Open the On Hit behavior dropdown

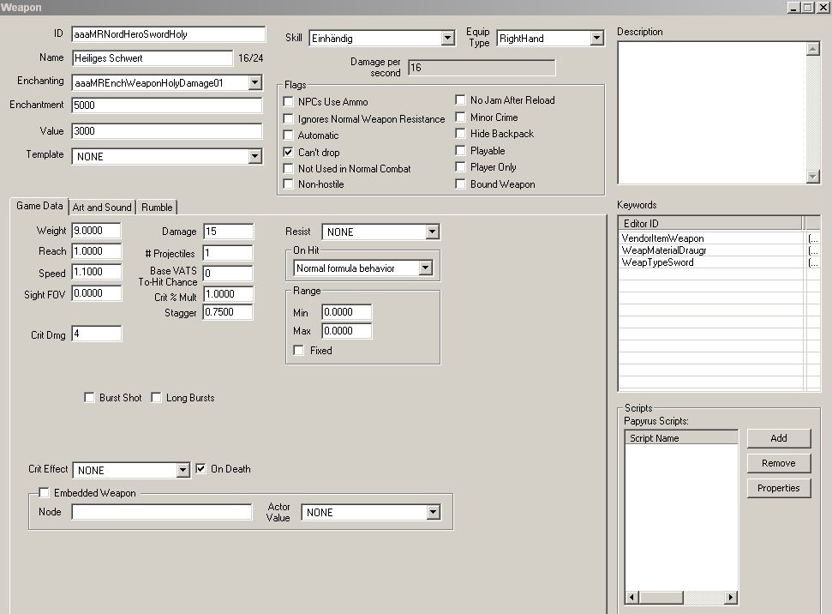[x=425, y=268]
